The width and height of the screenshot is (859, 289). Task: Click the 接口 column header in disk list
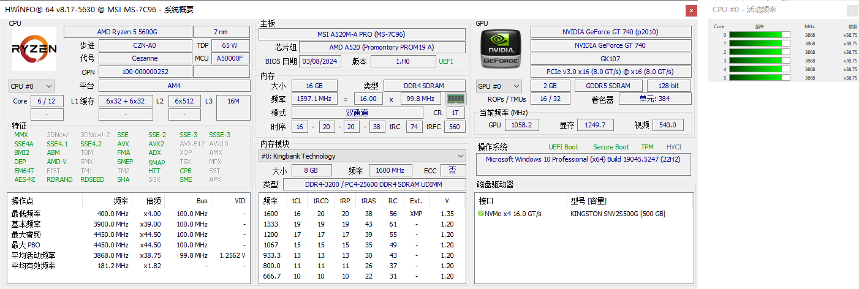pyautogui.click(x=522, y=201)
